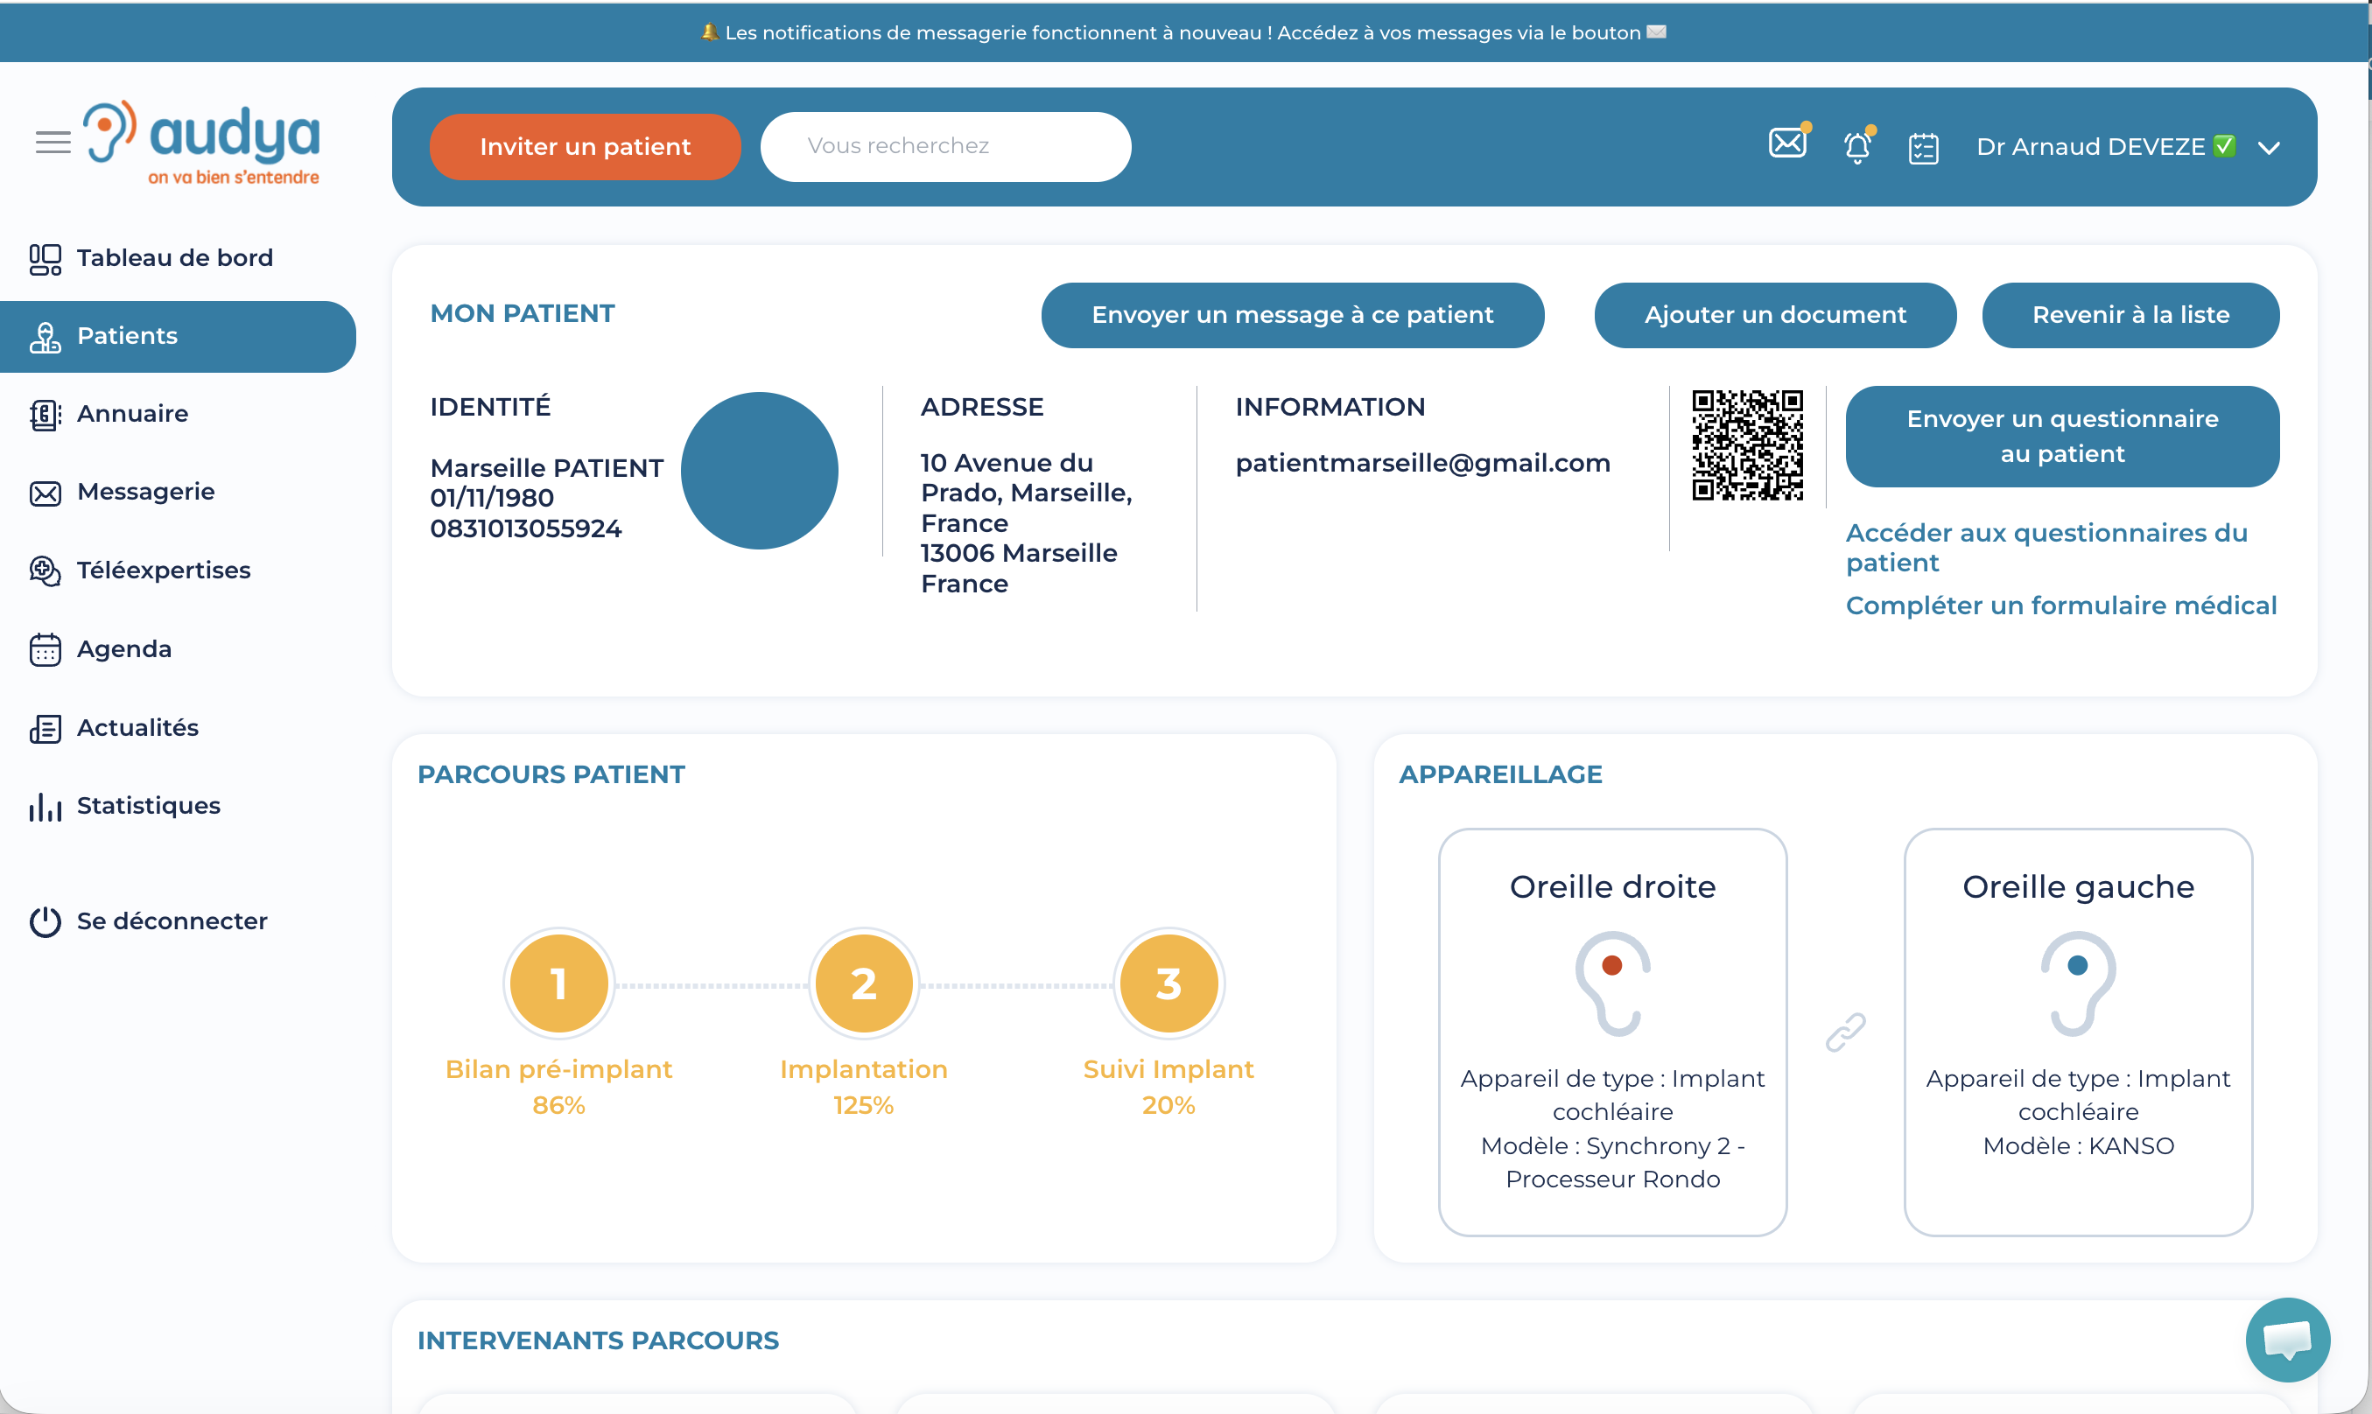Click the Vous recherchez search field
Image resolution: width=2372 pixels, height=1414 pixels.
pyautogui.click(x=944, y=146)
